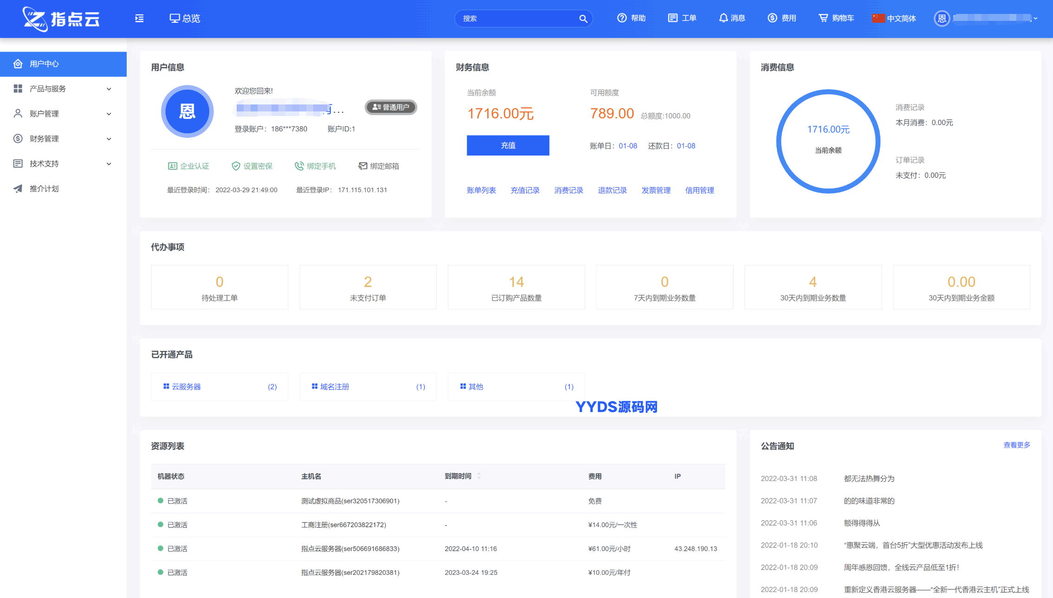The height and width of the screenshot is (598, 1053).
Task: Click the enterprise certification icon
Action: 172,166
